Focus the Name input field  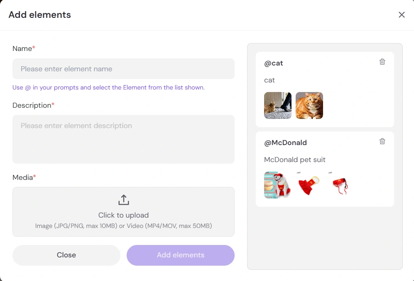coord(123,69)
